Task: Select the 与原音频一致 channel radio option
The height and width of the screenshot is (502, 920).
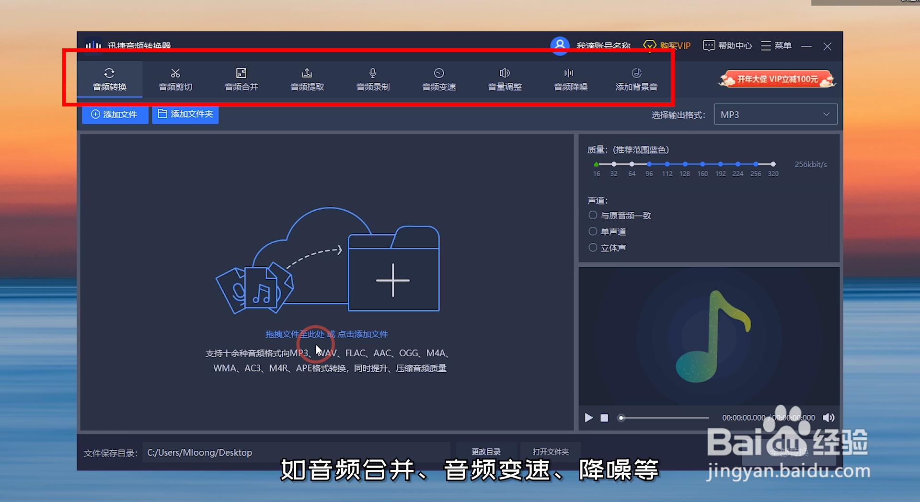Action: pos(593,215)
